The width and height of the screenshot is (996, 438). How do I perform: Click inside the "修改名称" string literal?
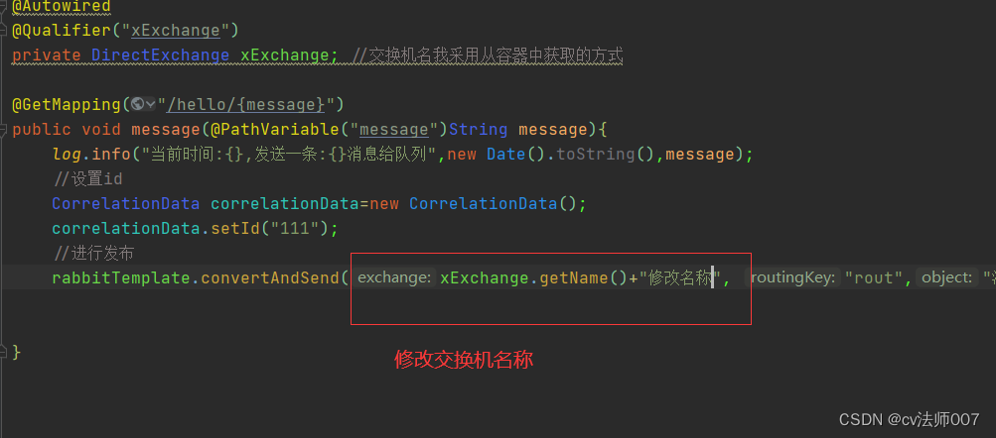[x=679, y=277]
